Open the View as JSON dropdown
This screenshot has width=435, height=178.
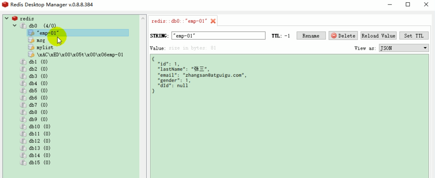click(x=404, y=48)
